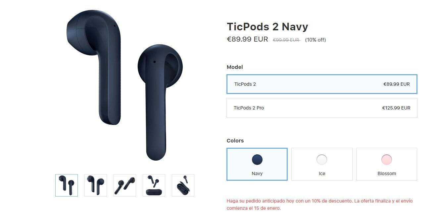Click the main navy earbuds product image

(124, 85)
